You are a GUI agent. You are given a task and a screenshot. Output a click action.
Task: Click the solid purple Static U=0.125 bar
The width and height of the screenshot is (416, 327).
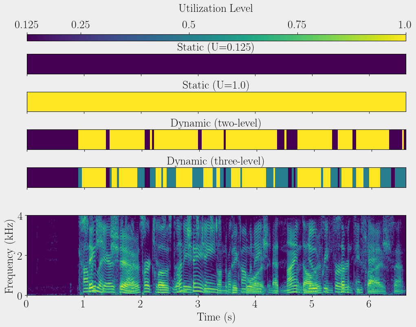click(x=216, y=64)
